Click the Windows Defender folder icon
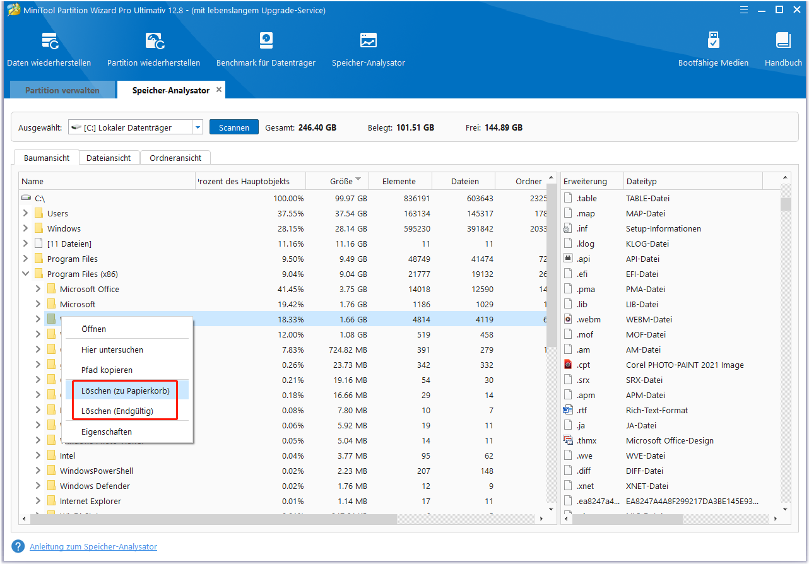This screenshot has width=809, height=564. [52, 486]
